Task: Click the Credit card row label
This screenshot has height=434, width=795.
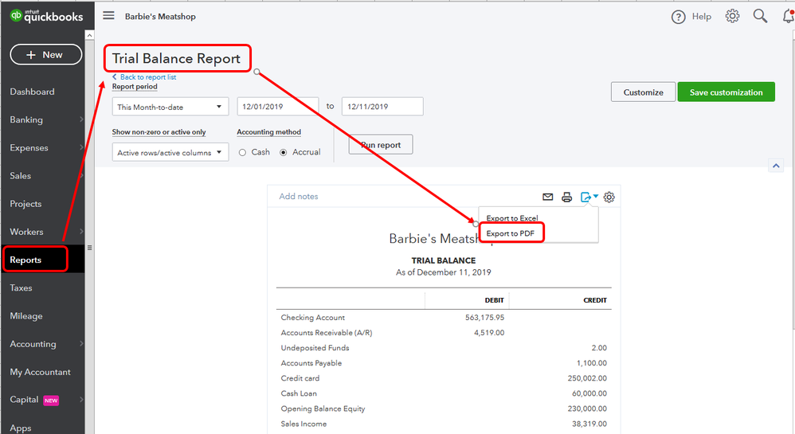Action: tap(300, 378)
